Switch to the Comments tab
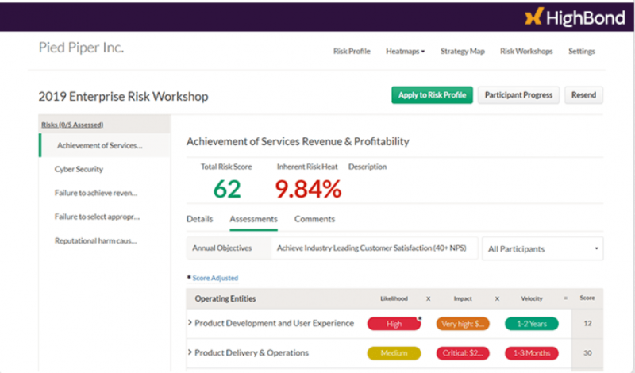 coord(314,219)
